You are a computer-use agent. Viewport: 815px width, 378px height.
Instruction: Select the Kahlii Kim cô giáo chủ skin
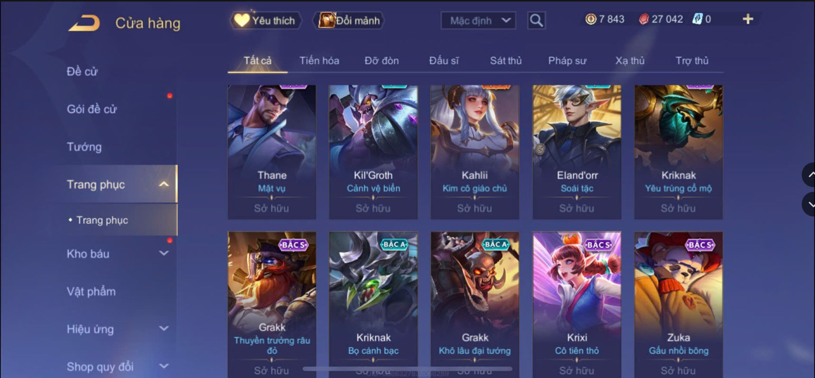pos(475,152)
